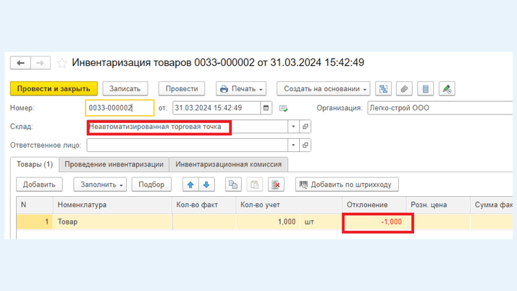The image size is (517, 291).
Task: Click Отклонение column header
Action: click(374, 205)
